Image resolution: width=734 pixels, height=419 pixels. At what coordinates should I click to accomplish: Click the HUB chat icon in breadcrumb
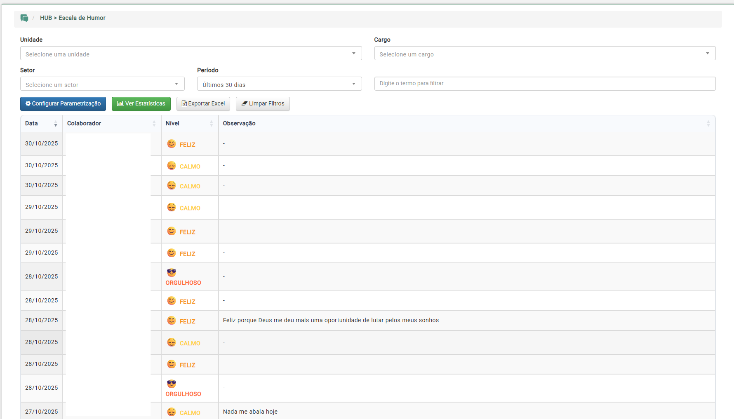pyautogui.click(x=24, y=18)
